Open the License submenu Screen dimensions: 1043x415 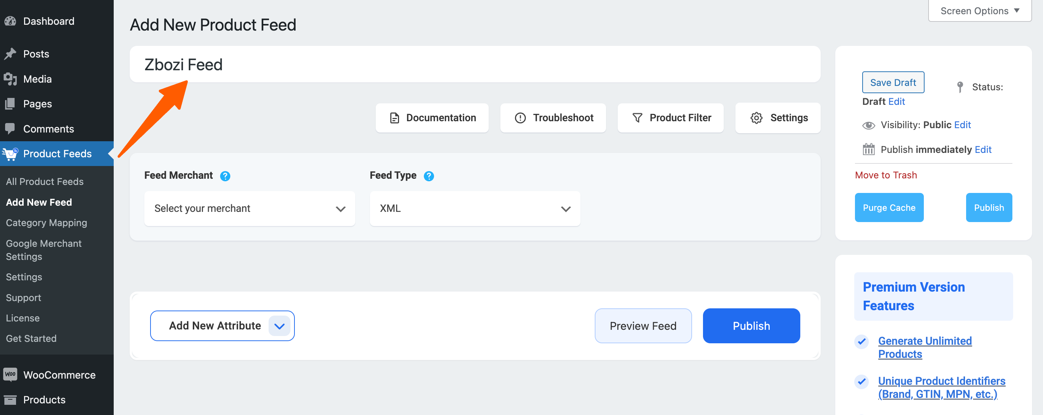23,318
